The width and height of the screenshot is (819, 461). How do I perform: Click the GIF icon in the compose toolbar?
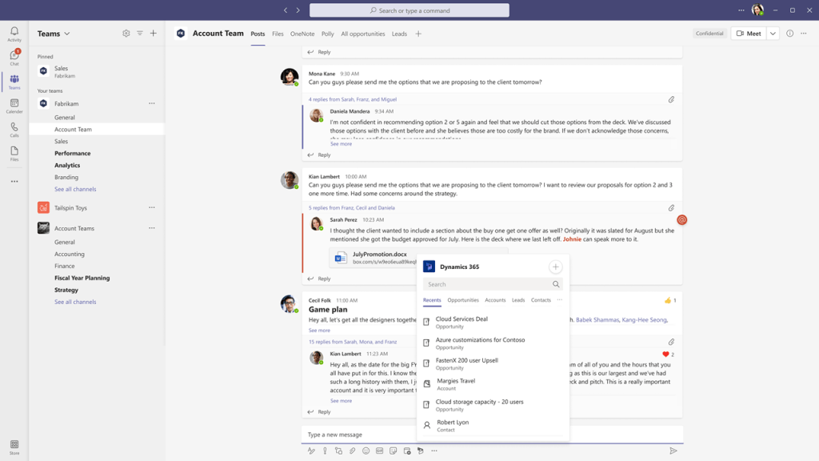[x=379, y=451]
